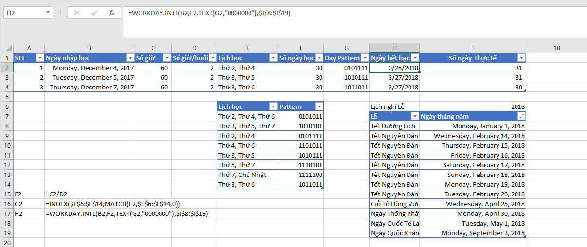Open the Ngày hết hạn filter dropdown
587x247 pixels.
tap(414, 58)
